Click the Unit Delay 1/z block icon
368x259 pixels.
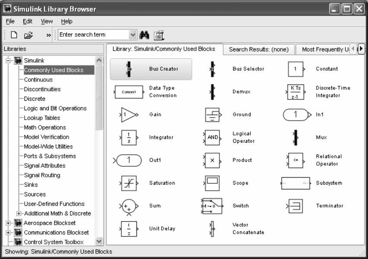point(129,229)
